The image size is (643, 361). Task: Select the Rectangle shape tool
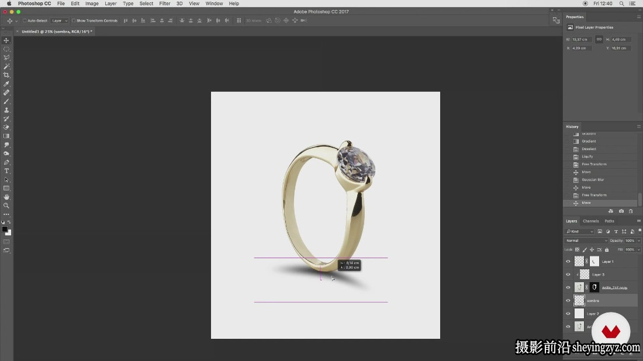(6, 189)
